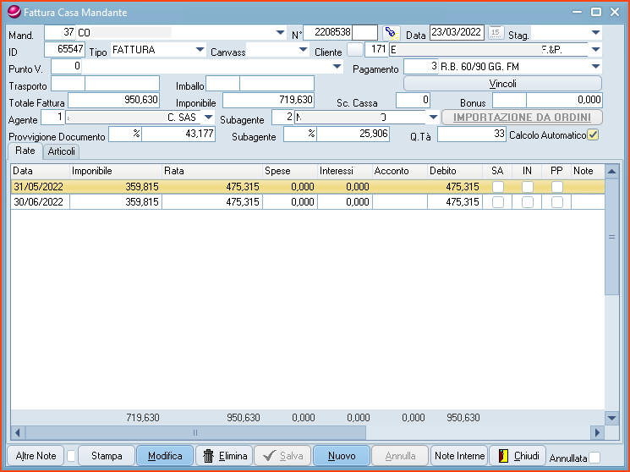Select the row dated 30/06/2022
This screenshot has height=472, width=630.
(x=308, y=202)
